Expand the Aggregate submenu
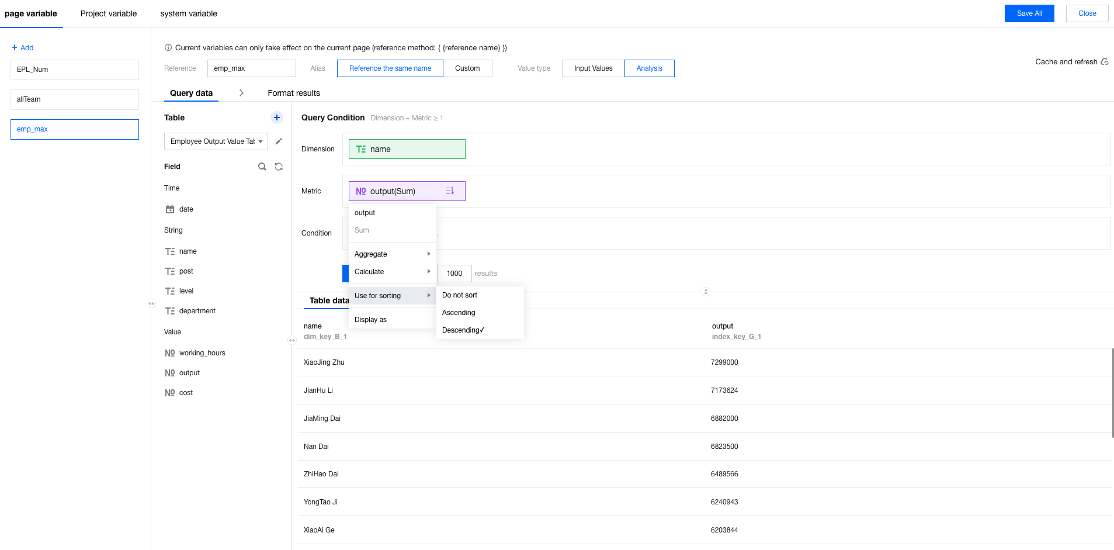 click(x=392, y=254)
